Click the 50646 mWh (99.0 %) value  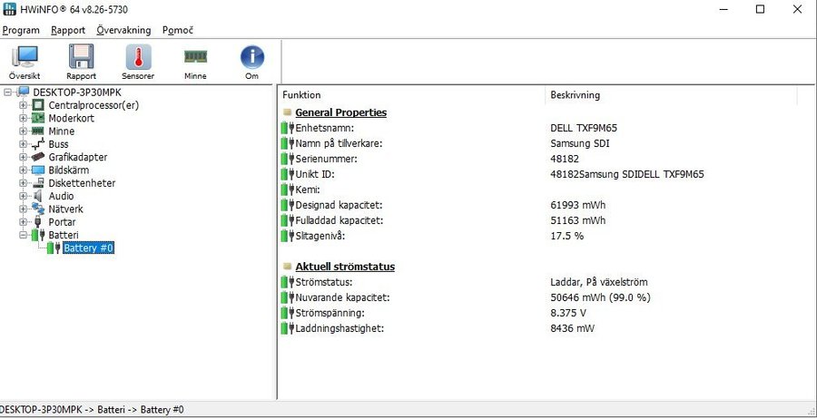(600, 297)
